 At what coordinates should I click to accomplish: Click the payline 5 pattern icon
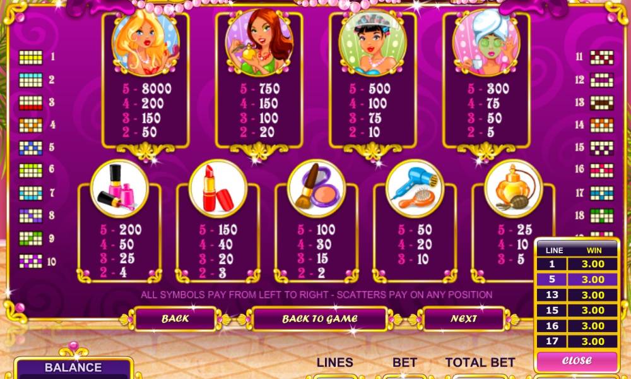click(x=30, y=148)
